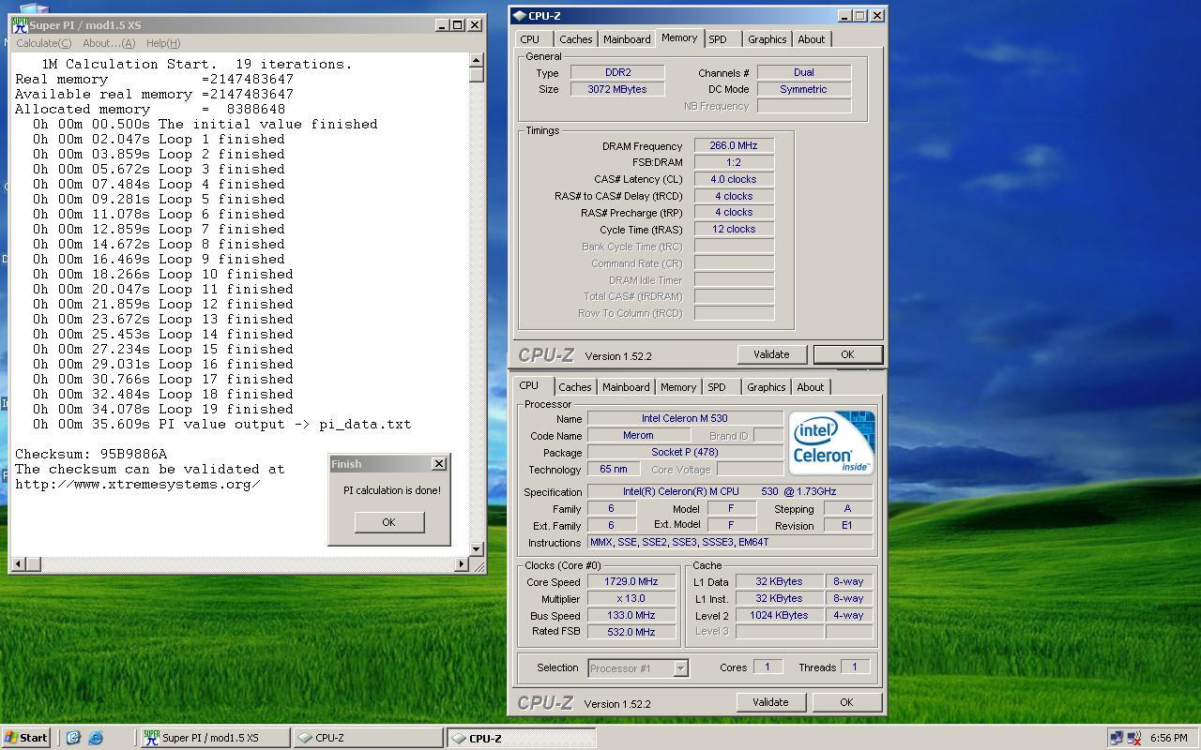This screenshot has height=750, width=1201.
Task: Open the About menu in Super PI
Action: click(109, 43)
